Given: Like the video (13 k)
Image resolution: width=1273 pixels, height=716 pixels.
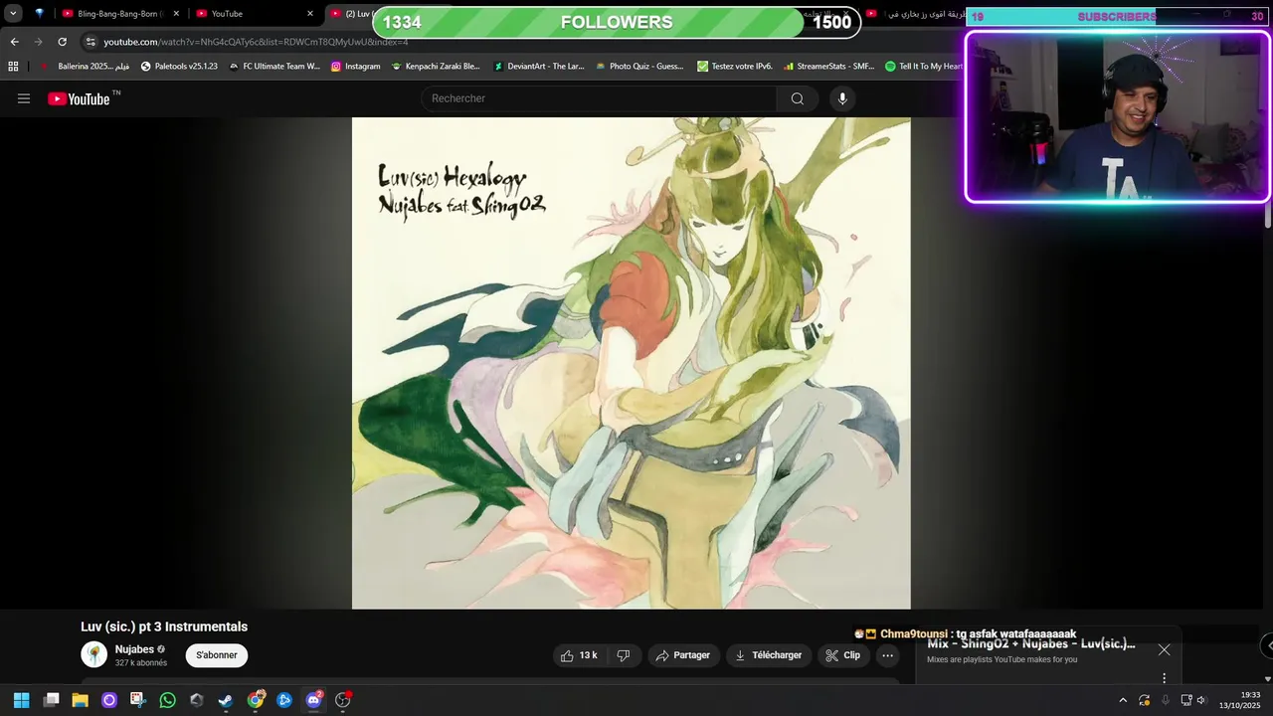Looking at the screenshot, I should [579, 655].
